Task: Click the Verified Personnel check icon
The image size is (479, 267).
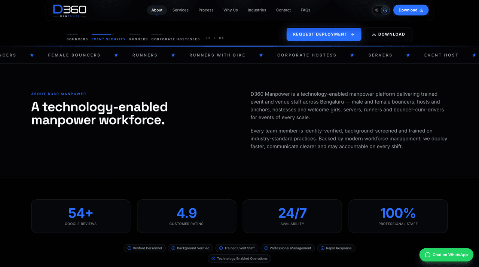Action: click(129, 248)
